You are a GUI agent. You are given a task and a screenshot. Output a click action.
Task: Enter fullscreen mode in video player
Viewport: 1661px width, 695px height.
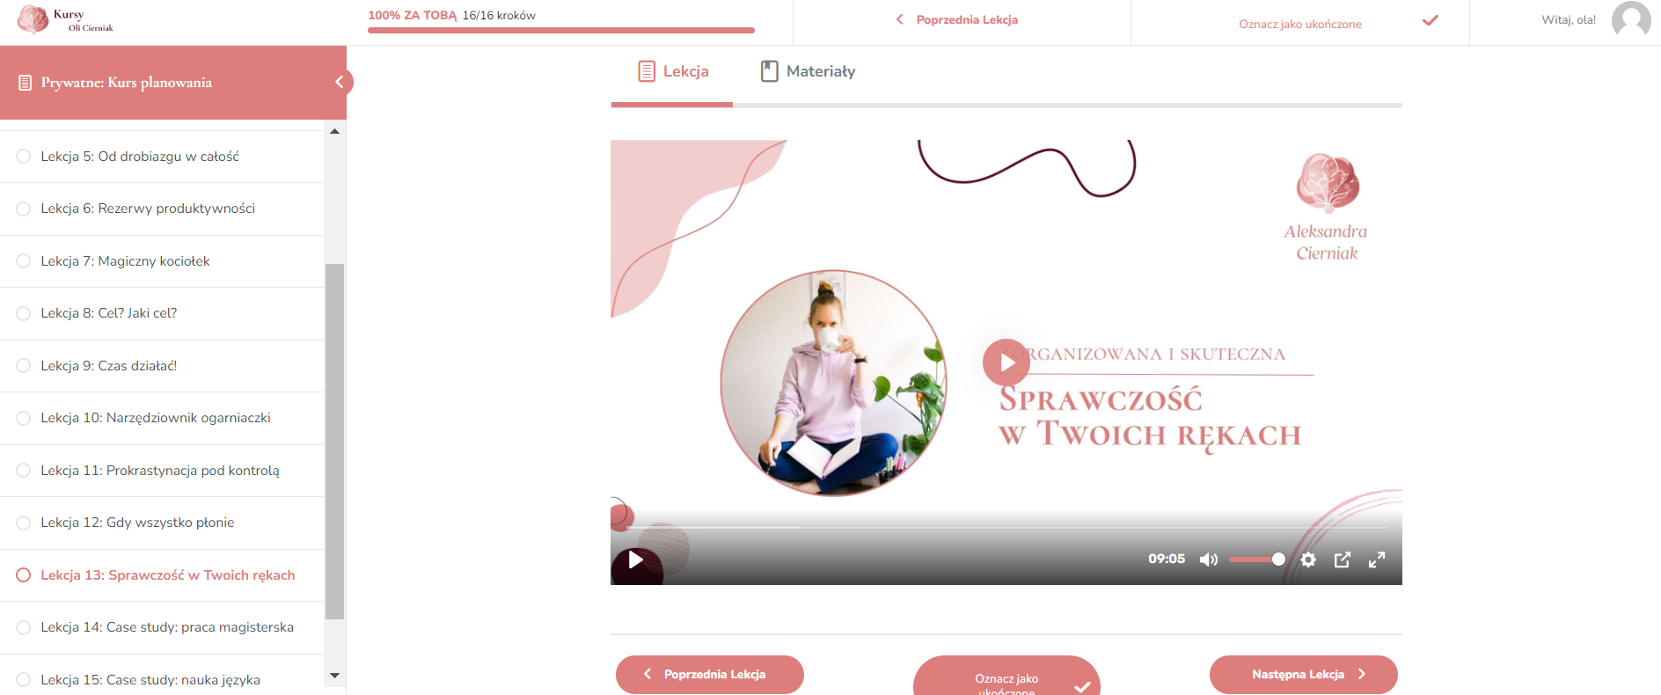point(1377,560)
